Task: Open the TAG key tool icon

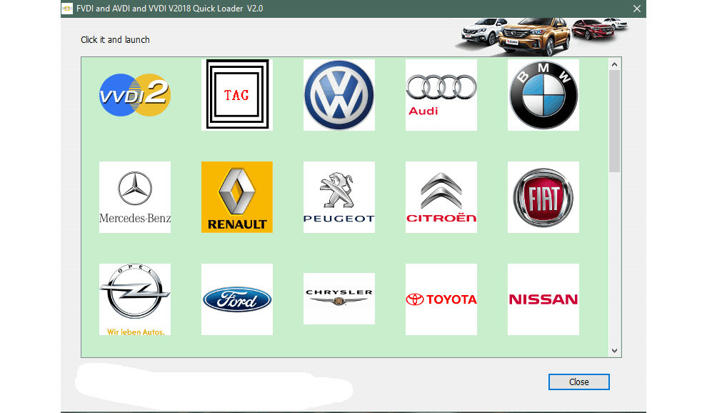Action: tap(237, 95)
